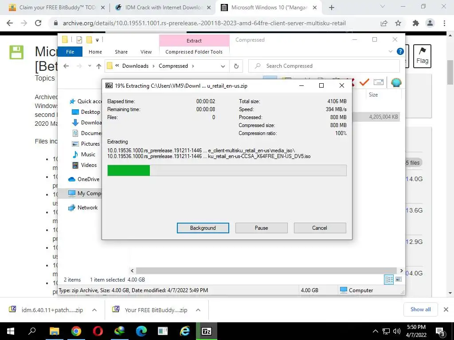Screen dimensions: 454x340
Task: Send the 7-Zip extraction to Background
Action: coord(203,228)
